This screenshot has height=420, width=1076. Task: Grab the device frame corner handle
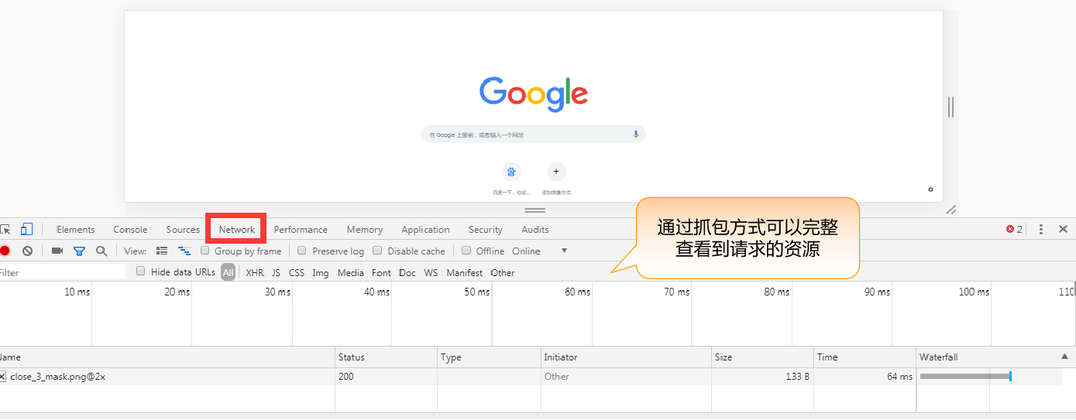tap(951, 210)
